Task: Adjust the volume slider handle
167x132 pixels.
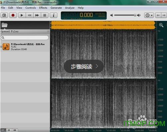Action: tap(135, 15)
